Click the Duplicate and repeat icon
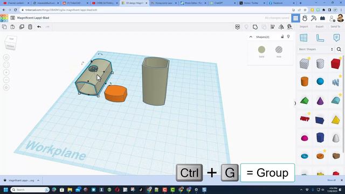The height and width of the screenshot is (194, 345). pos(22,27)
